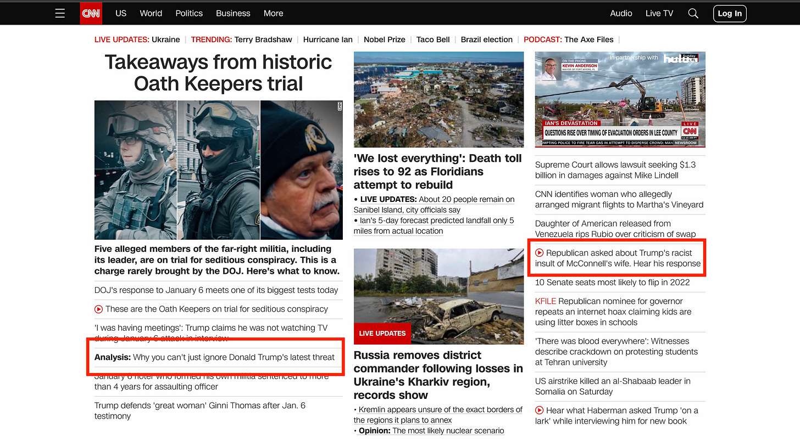Click the aerial hurricane destruction photo
This screenshot has height=440, width=800.
point(438,99)
